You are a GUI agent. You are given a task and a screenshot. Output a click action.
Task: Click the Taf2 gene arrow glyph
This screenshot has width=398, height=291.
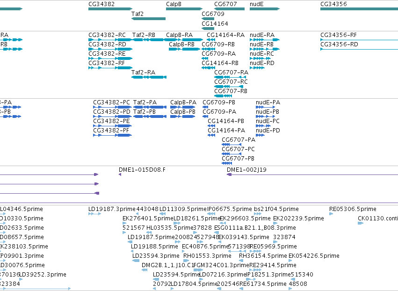(148, 19)
